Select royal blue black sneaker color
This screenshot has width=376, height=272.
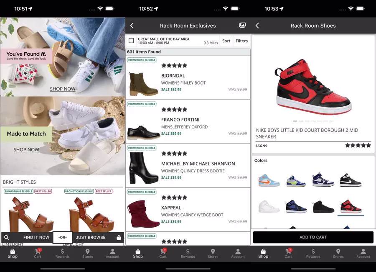(x=296, y=206)
